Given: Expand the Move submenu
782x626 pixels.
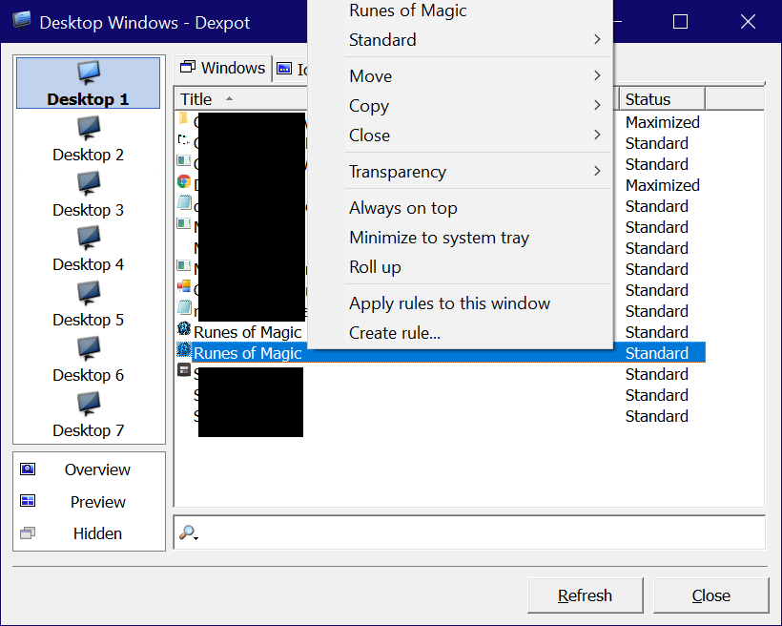Looking at the screenshot, I should [x=370, y=75].
